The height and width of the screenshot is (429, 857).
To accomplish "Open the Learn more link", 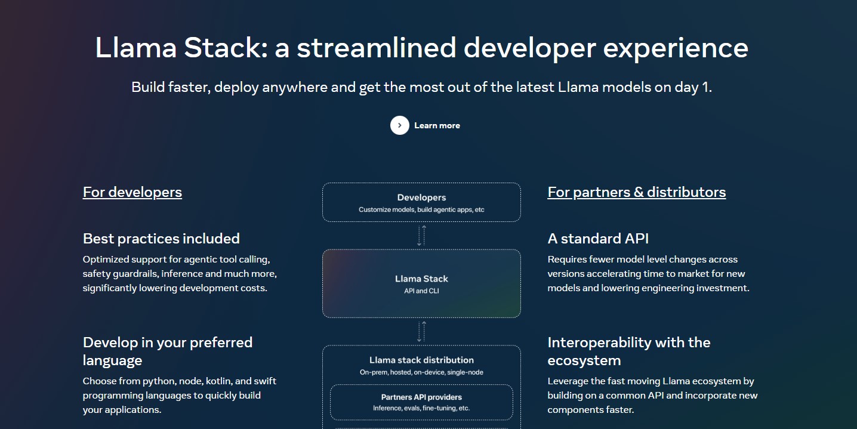I will tap(437, 125).
